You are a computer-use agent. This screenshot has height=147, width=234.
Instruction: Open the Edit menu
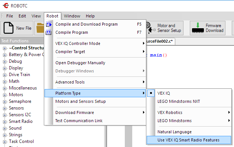coord(22,16)
